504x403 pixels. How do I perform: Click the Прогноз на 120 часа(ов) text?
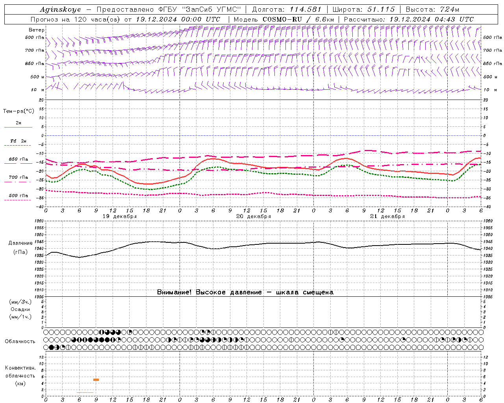coord(76,19)
